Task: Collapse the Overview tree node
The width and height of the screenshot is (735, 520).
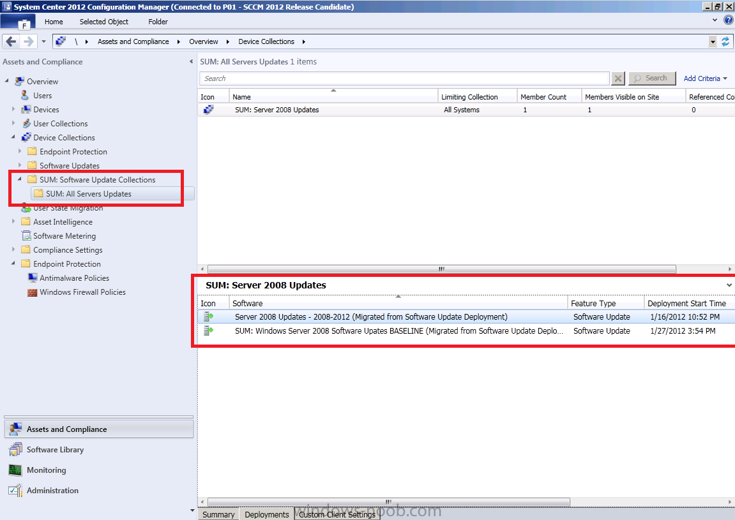Action: 7,81
